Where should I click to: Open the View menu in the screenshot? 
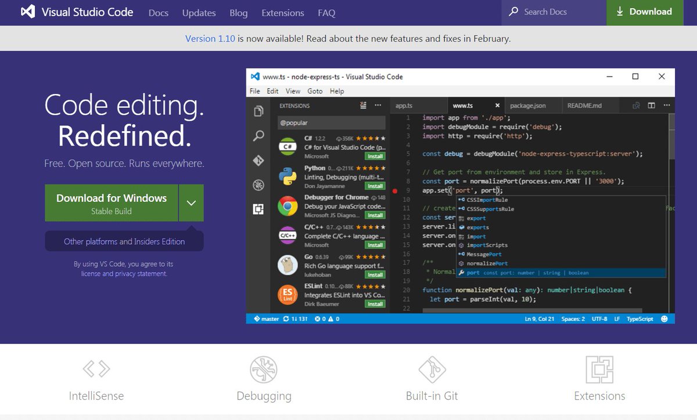293,91
